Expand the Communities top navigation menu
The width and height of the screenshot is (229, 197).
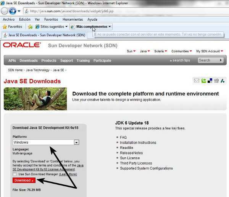(182, 51)
